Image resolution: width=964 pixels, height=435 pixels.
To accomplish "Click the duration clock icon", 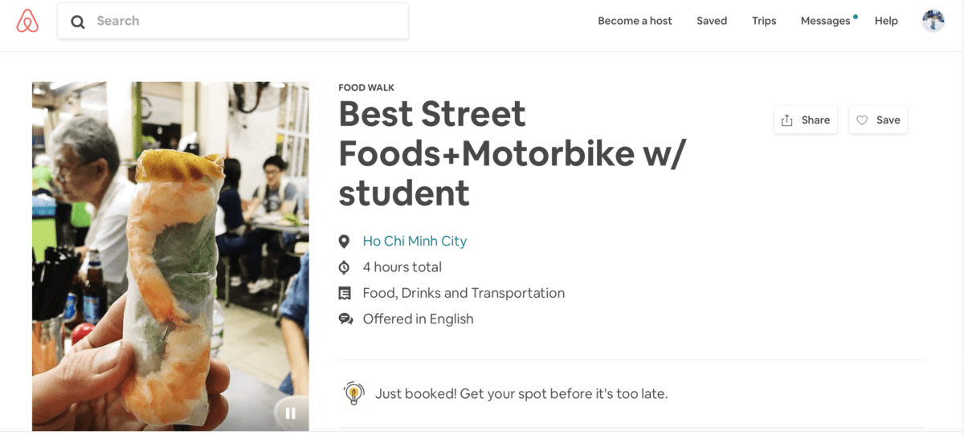I will [345, 267].
